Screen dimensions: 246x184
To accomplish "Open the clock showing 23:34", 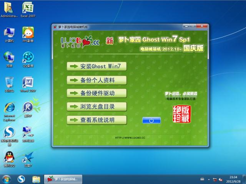I will (x=233, y=179).
